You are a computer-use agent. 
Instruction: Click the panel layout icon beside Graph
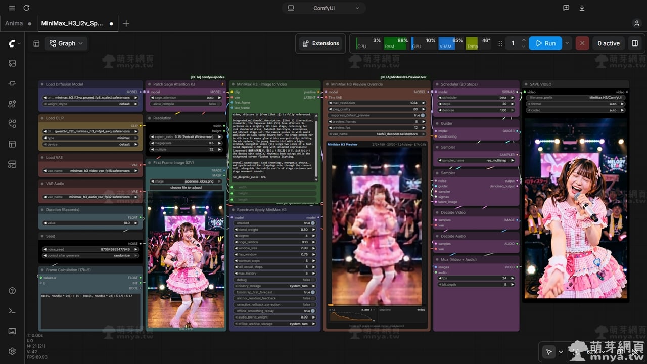tap(36, 43)
